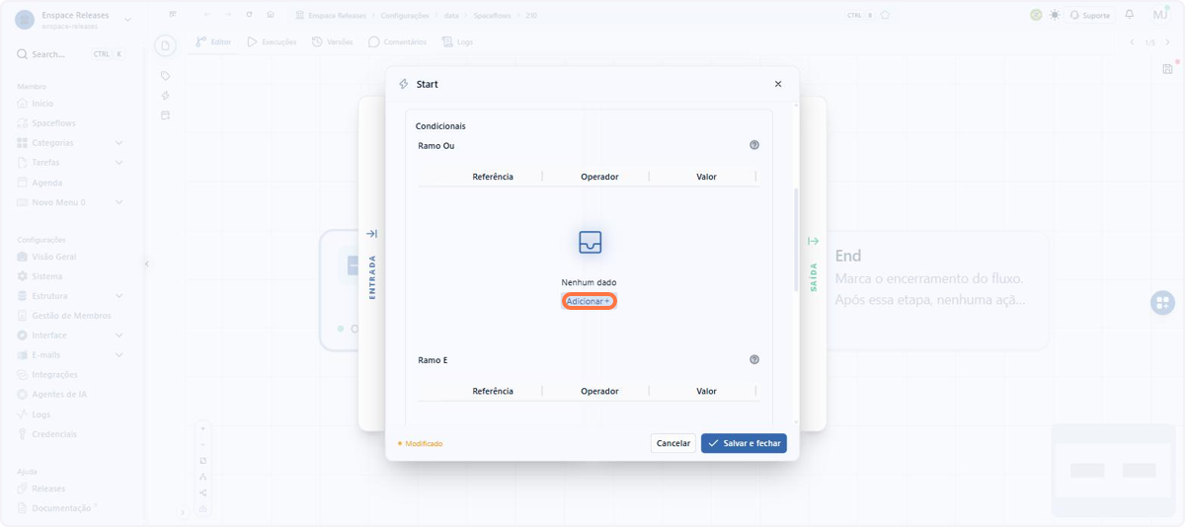This screenshot has height=527, width=1185.
Task: Click the home icon in top bar
Action: pyautogui.click(x=270, y=15)
